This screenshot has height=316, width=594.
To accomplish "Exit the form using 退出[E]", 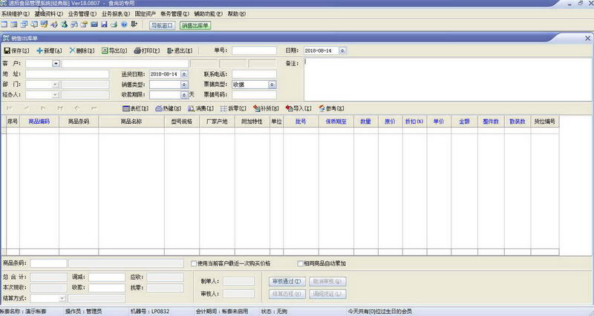I will (180, 50).
